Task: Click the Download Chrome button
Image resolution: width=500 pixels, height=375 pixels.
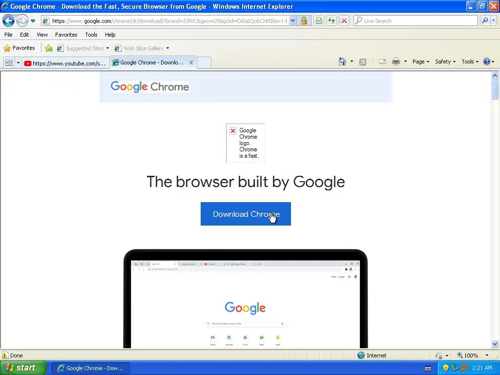Action: pos(246,214)
